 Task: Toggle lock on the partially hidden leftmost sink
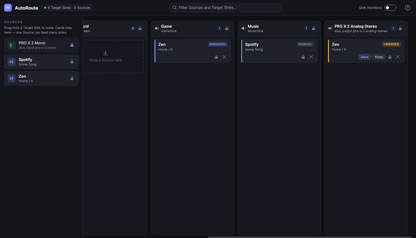(x=140, y=29)
